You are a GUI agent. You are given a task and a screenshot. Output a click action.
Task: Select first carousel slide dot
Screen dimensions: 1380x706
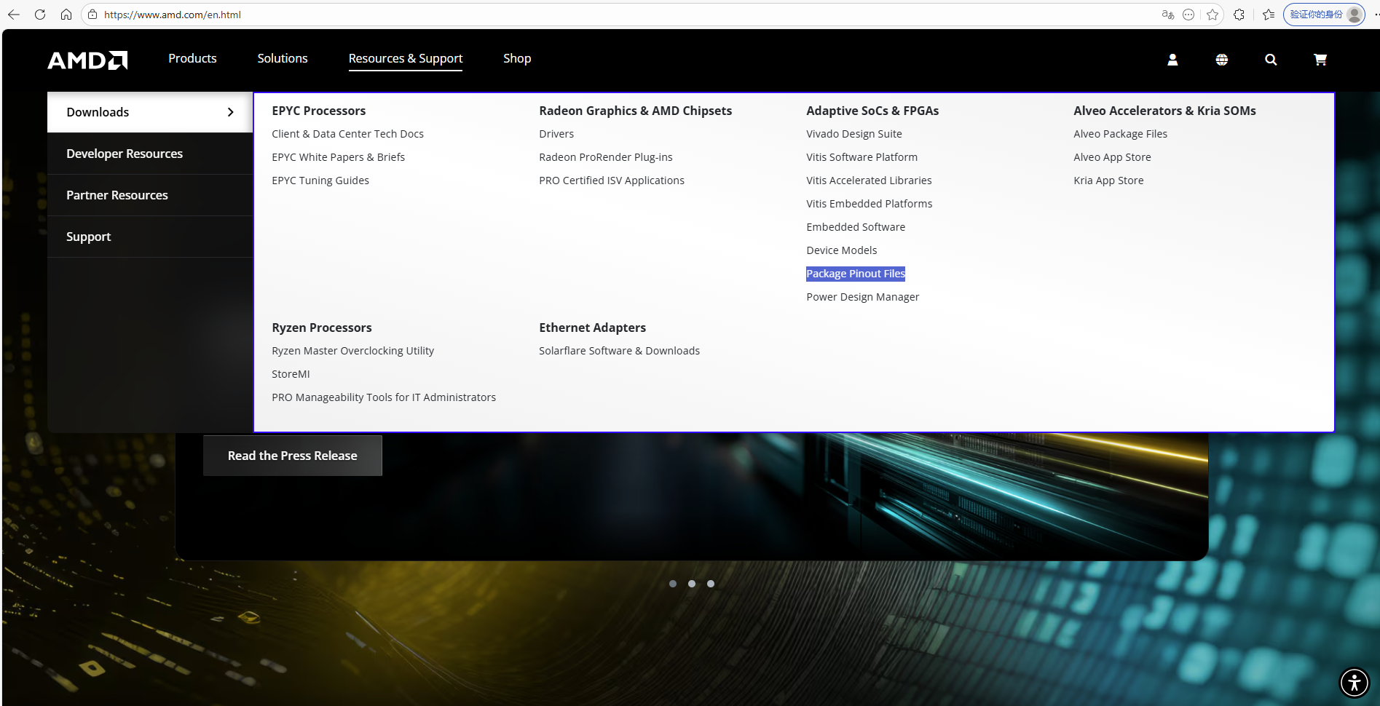pos(673,584)
